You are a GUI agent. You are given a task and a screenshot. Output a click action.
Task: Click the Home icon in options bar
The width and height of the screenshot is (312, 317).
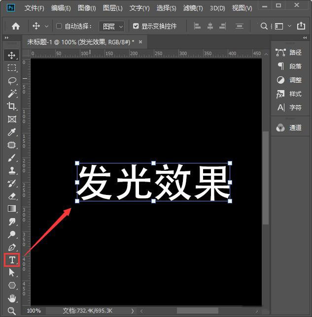[16, 26]
